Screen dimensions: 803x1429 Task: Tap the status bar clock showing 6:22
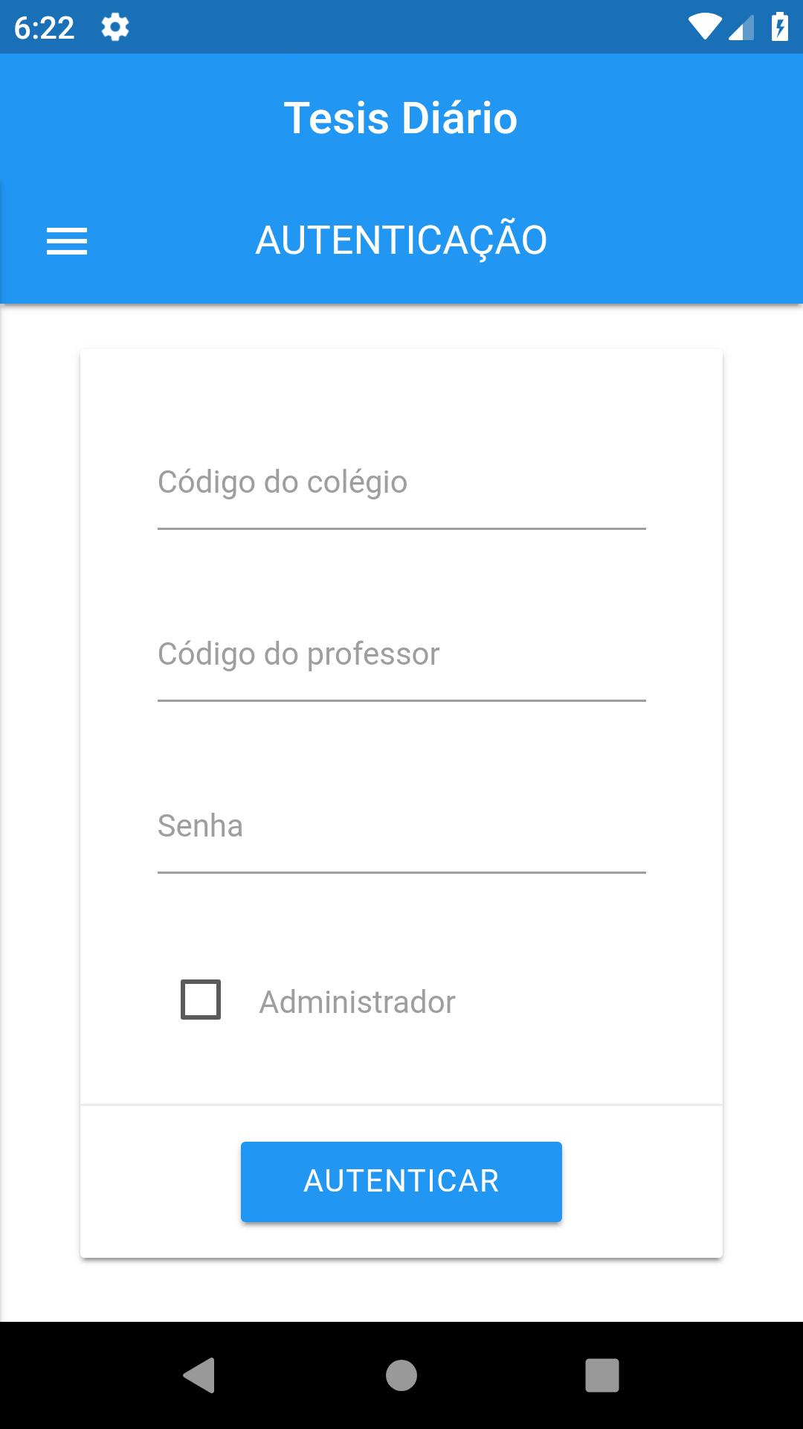tap(45, 28)
